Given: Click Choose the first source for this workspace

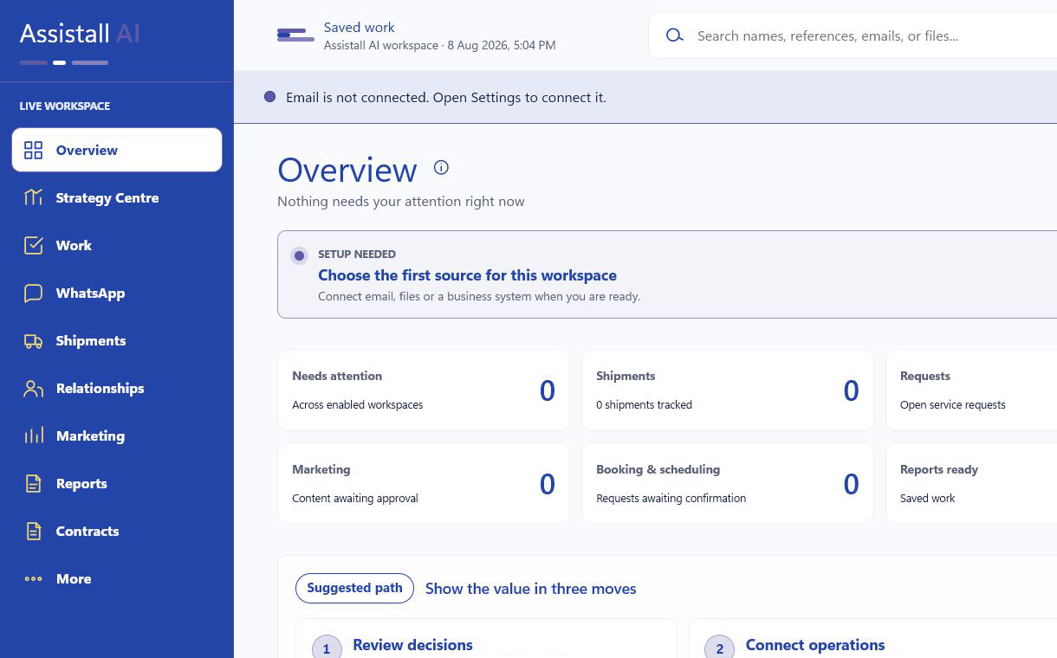Looking at the screenshot, I should pos(467,275).
